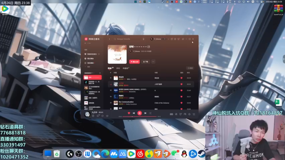Screen dimensions: 285x160
Task: Open NetEase Cloud Music icon in the dock
Action: (x=140, y=154)
